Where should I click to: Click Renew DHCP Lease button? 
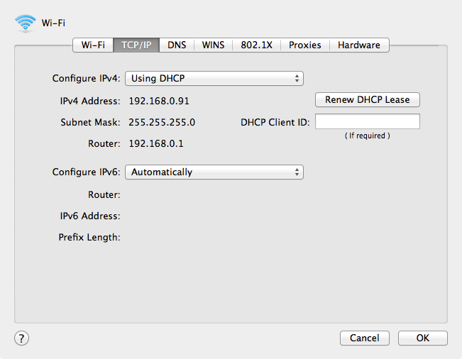pos(368,99)
